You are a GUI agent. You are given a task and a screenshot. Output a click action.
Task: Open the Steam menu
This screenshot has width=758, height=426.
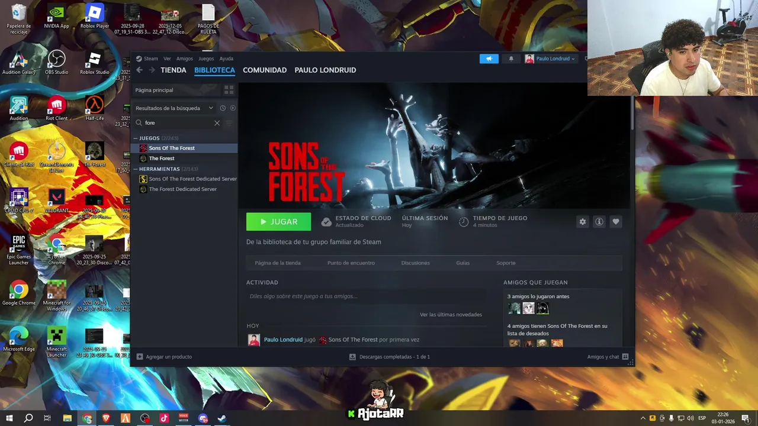point(151,59)
